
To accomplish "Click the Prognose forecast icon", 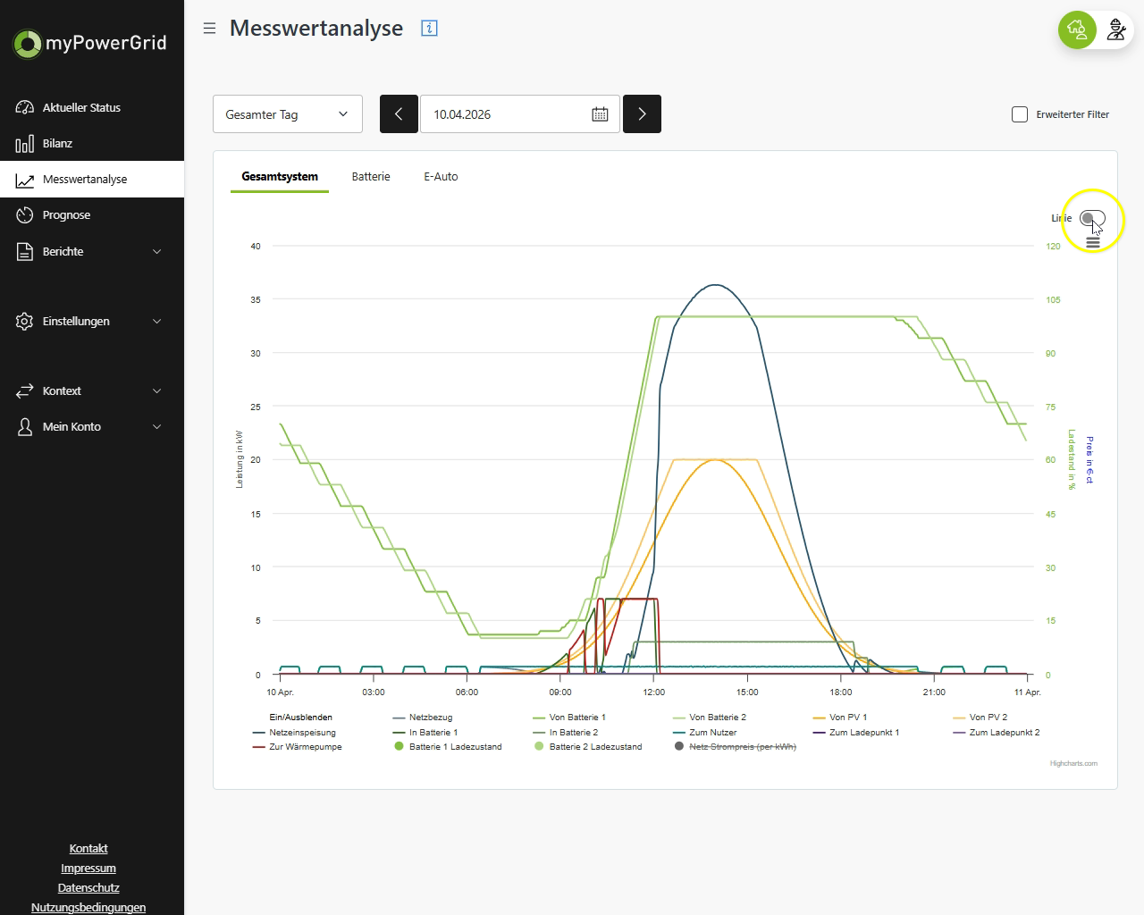I will coord(25,215).
